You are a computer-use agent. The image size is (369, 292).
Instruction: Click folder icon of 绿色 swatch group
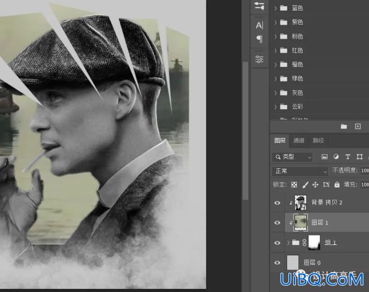coord(284,78)
